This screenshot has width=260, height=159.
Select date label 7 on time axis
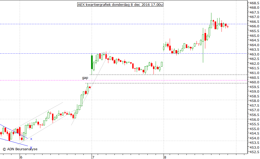click(x=93, y=157)
